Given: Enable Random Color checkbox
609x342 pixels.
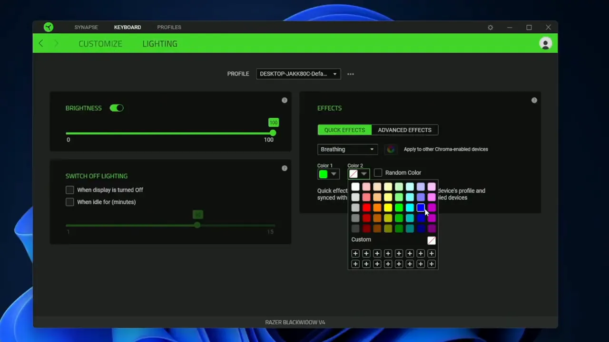Looking at the screenshot, I should coord(378,173).
